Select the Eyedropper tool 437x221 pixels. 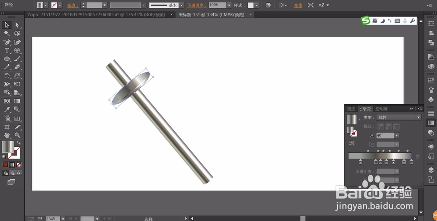7,110
